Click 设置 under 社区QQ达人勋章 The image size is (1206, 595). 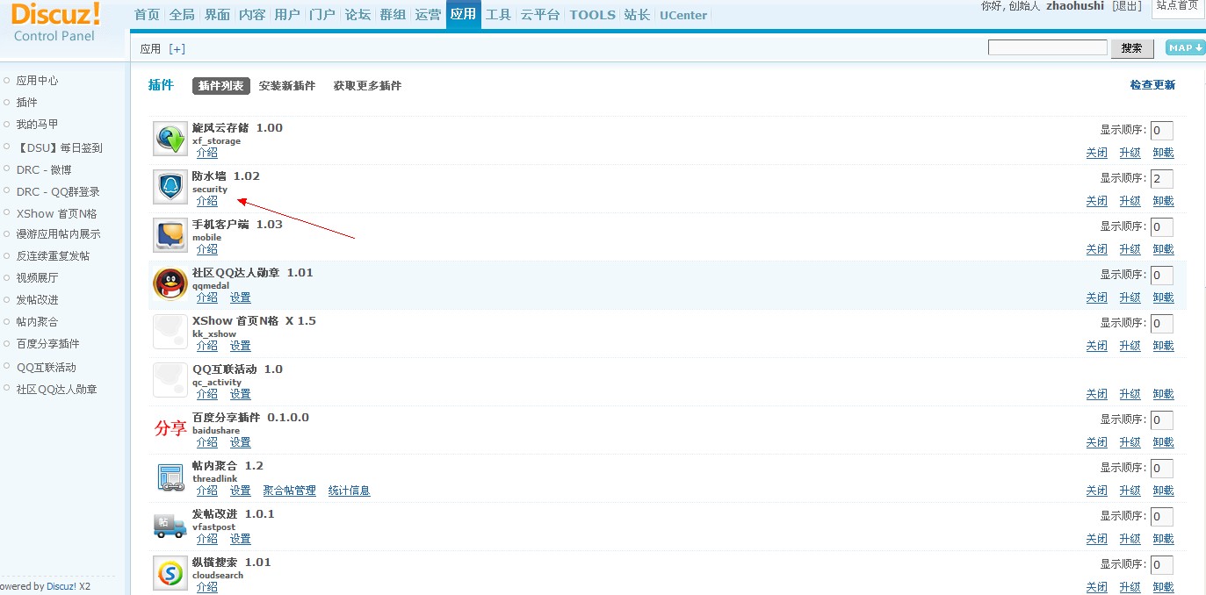click(241, 297)
